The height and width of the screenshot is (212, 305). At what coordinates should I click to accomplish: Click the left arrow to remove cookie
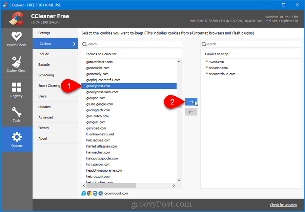point(191,112)
